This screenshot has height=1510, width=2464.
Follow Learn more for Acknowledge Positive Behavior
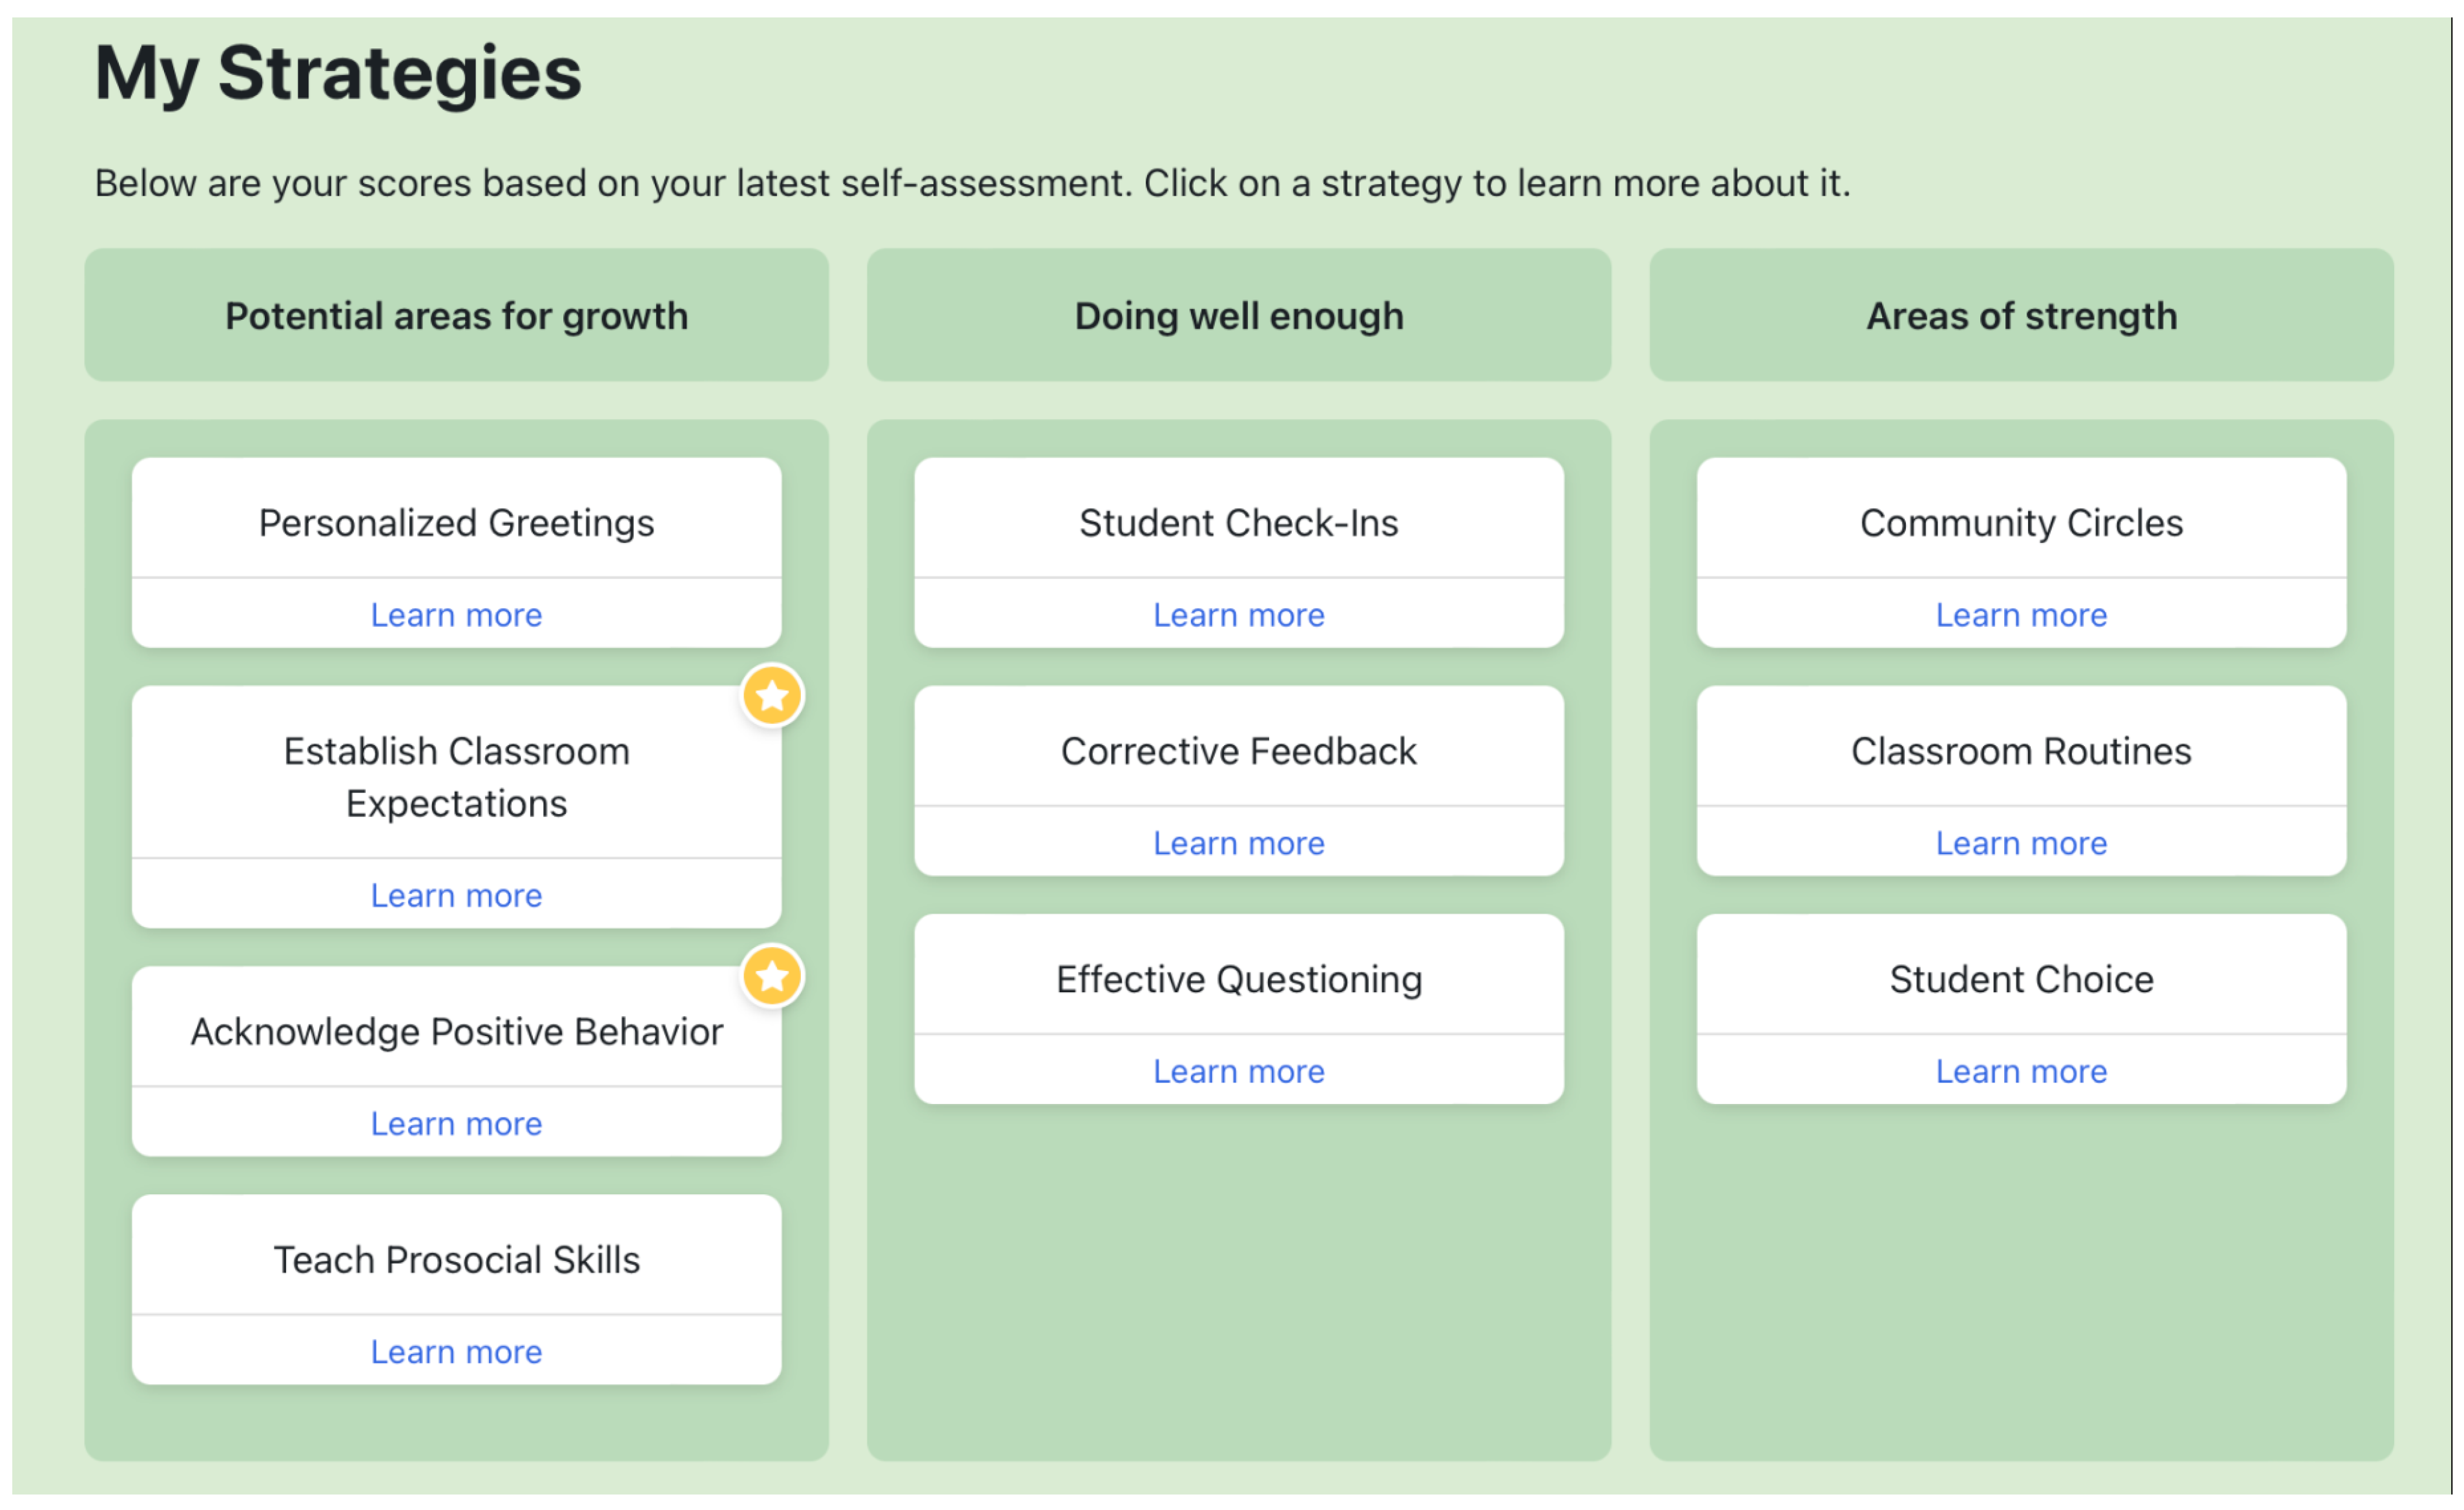[456, 1123]
